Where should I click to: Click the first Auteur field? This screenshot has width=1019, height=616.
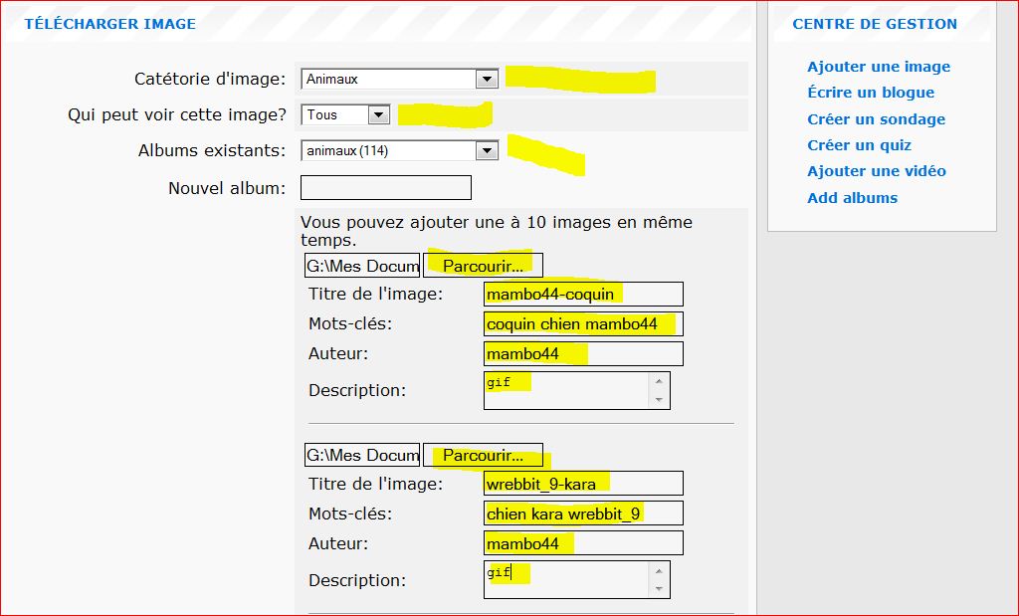pyautogui.click(x=583, y=353)
